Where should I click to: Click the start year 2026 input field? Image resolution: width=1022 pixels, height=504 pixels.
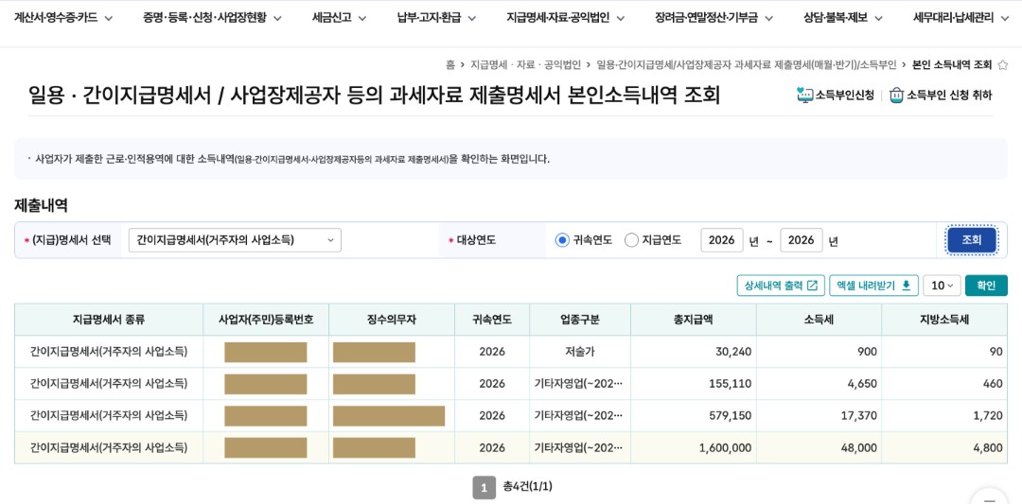[x=721, y=240]
